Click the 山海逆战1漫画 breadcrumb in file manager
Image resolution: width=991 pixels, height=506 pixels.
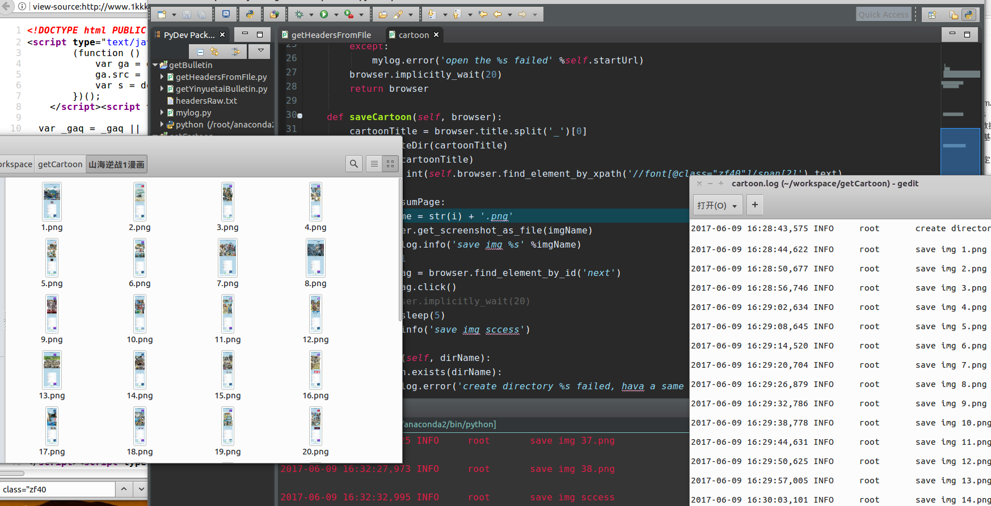[x=116, y=164]
